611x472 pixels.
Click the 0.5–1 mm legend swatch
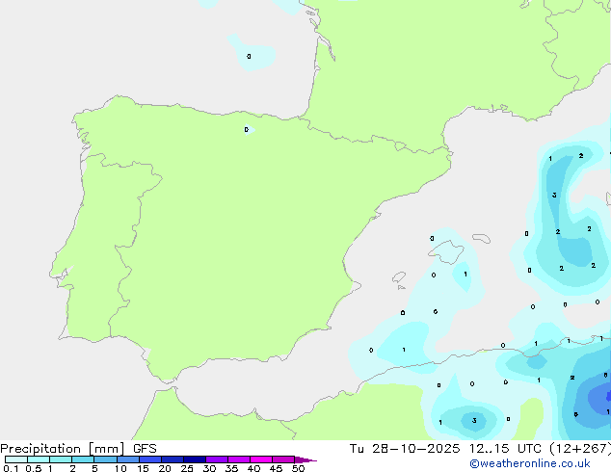(39, 459)
